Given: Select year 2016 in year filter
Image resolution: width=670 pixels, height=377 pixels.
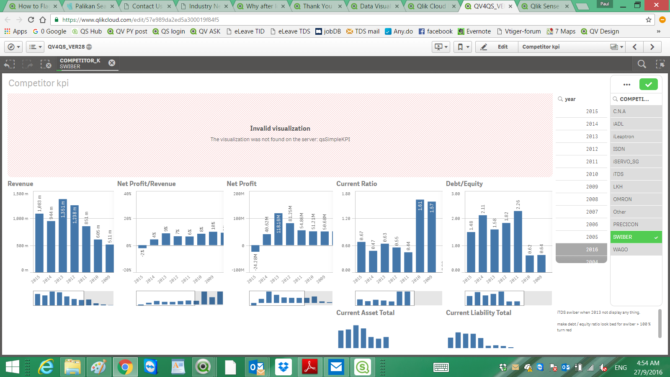Looking at the screenshot, I should [x=581, y=250].
